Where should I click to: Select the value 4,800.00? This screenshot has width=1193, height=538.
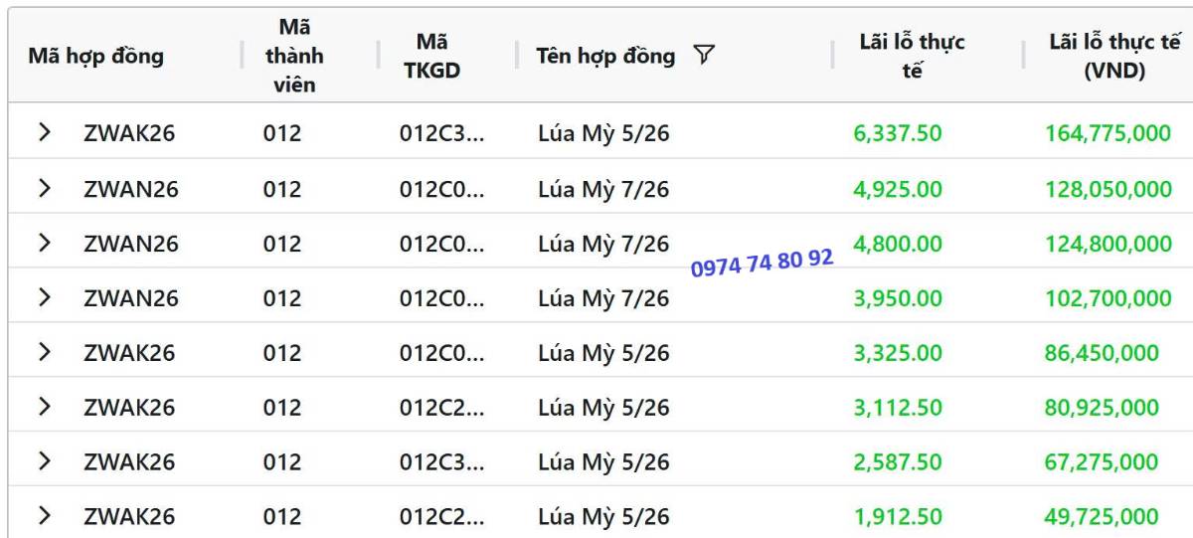(x=898, y=244)
